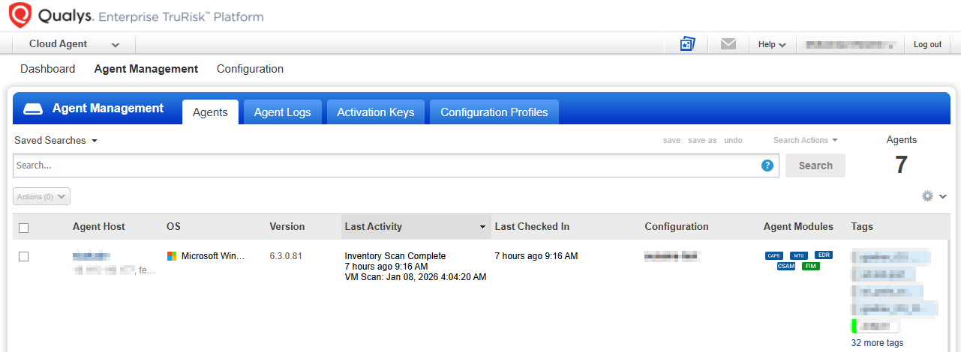
Task: Click the Inventory Scan Complete text
Action: [x=395, y=256]
